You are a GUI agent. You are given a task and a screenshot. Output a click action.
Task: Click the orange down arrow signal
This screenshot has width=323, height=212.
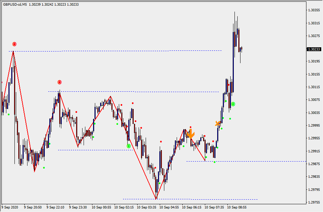point(191,134)
